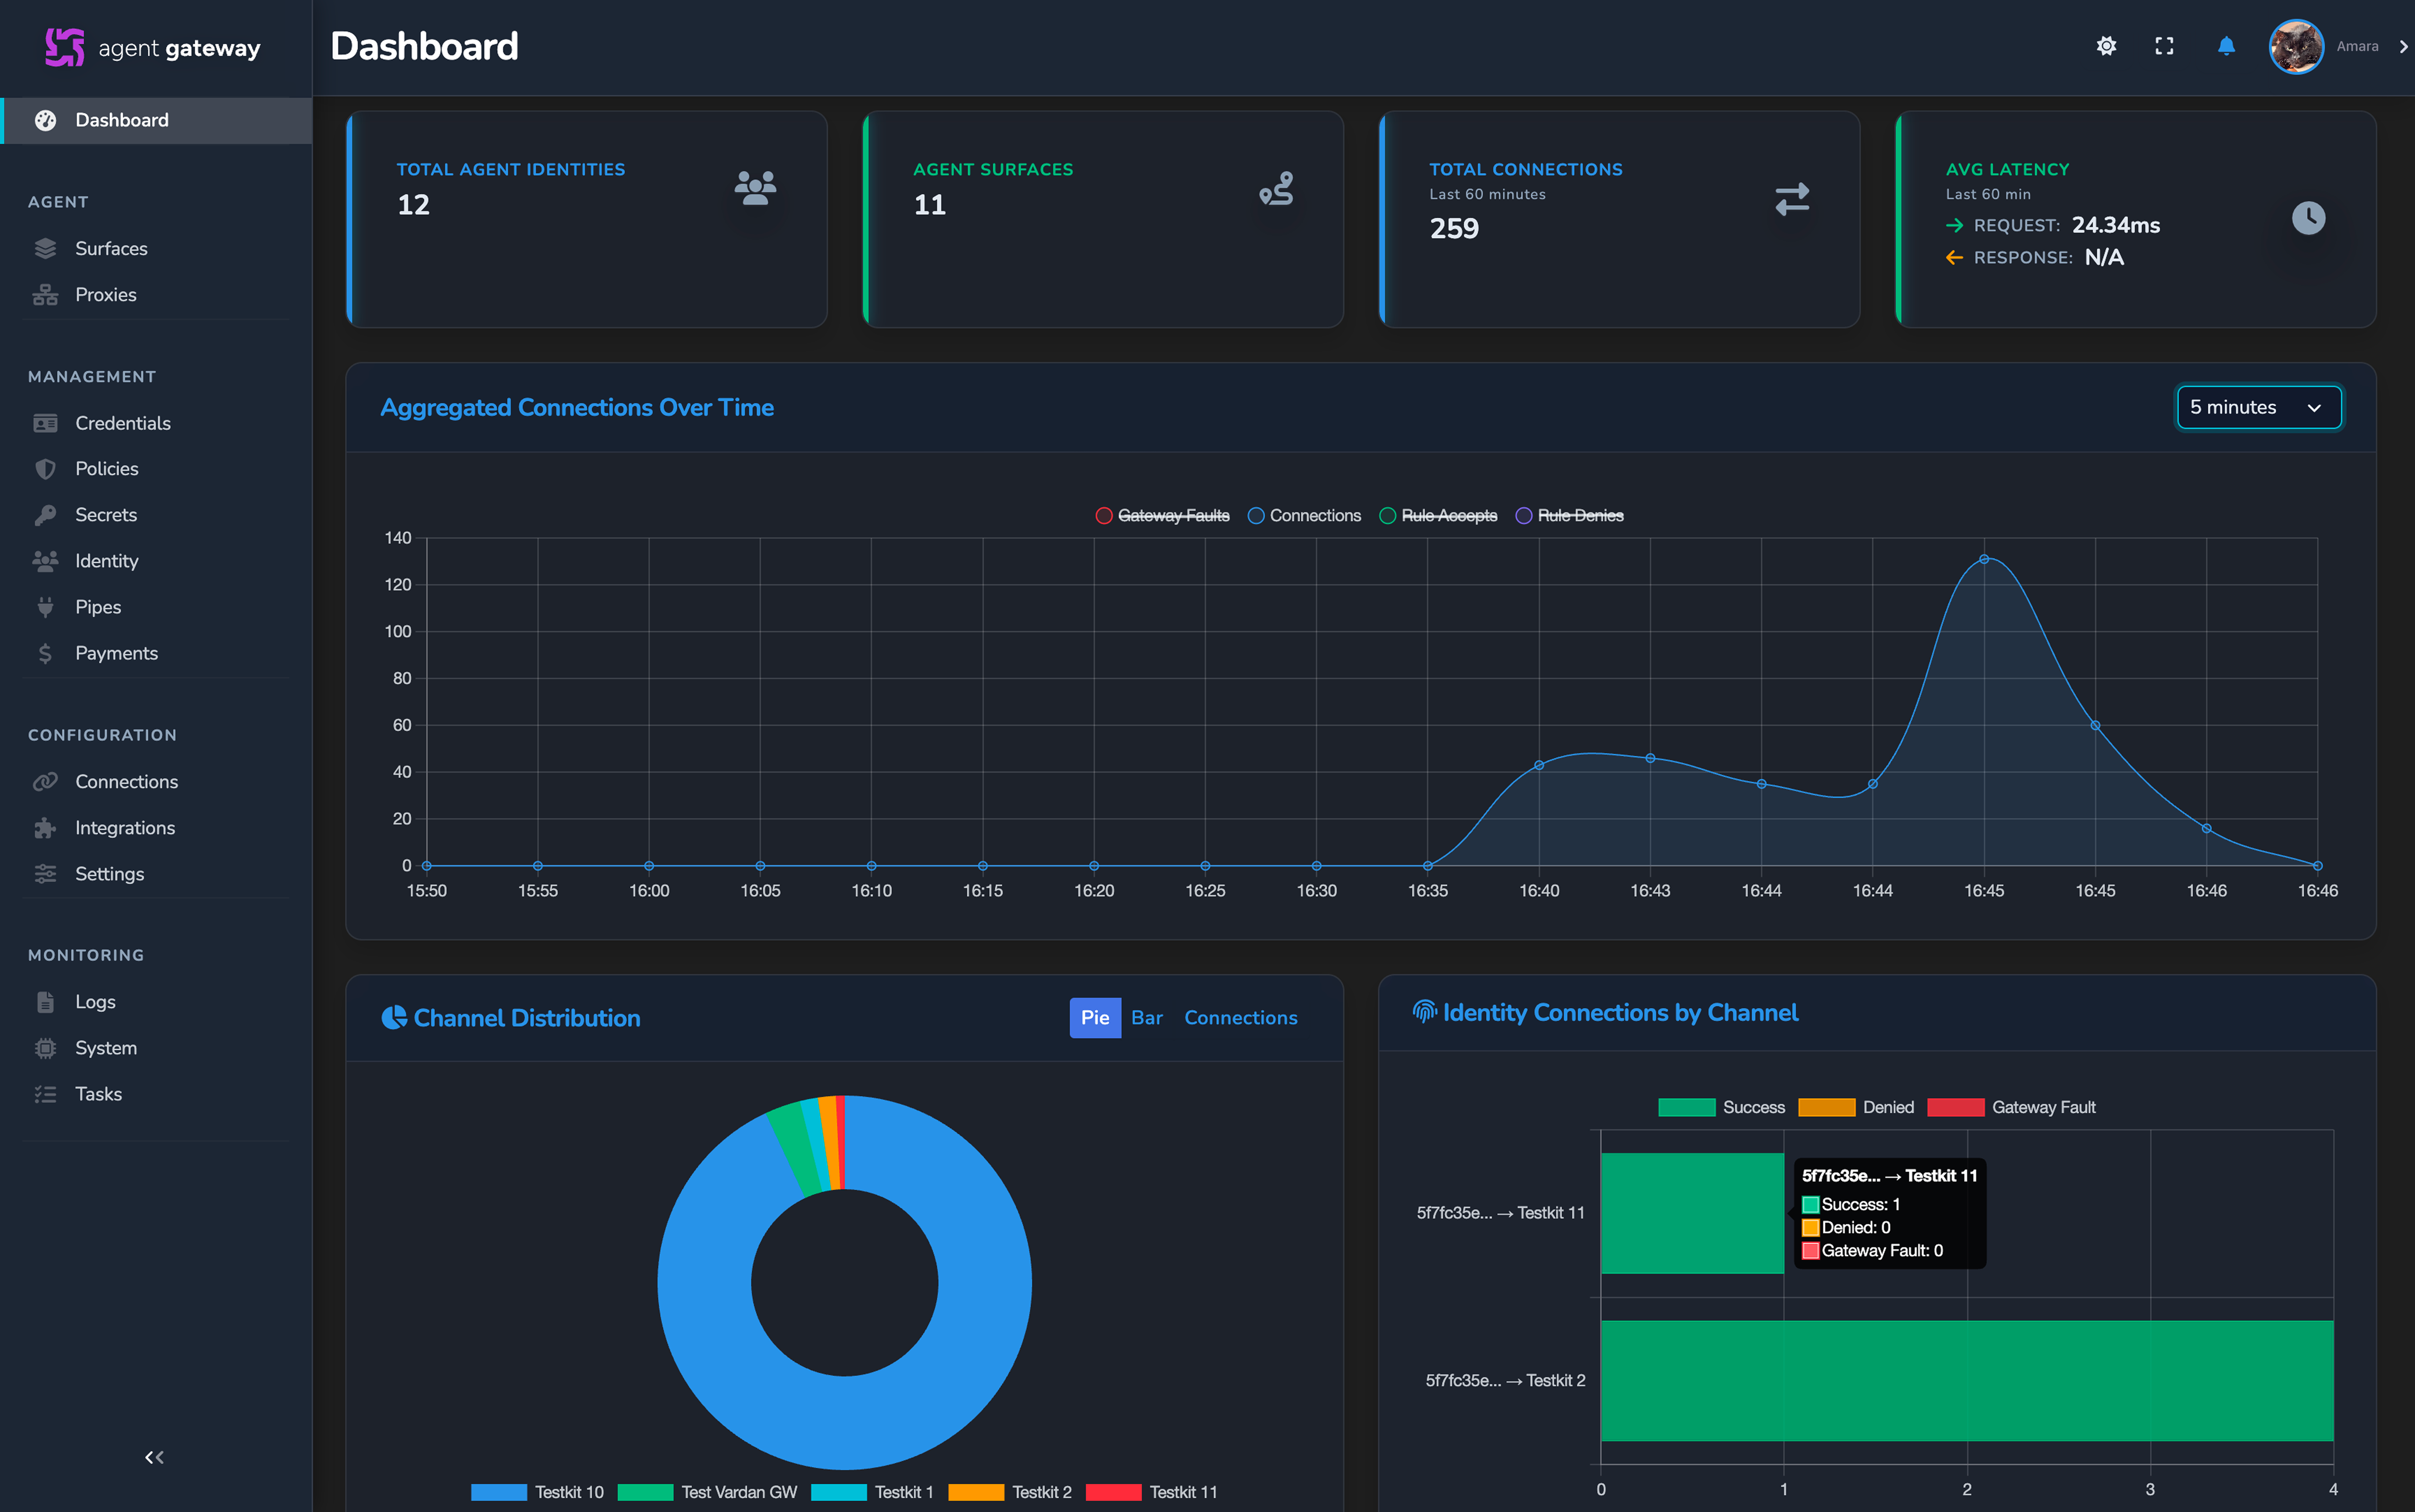Open the System chip icon
Screen dimensions: 2415x1512
click(45, 1048)
